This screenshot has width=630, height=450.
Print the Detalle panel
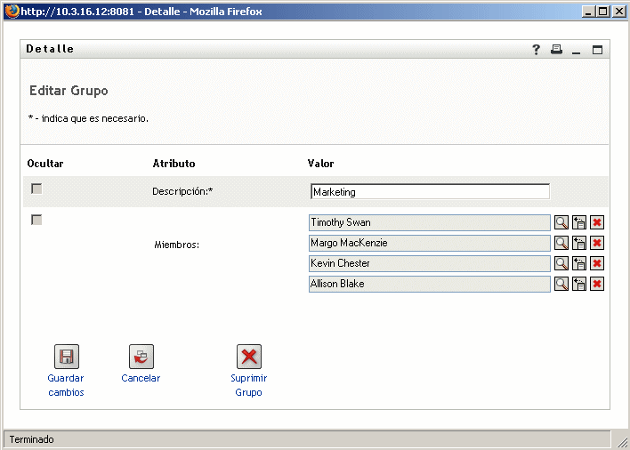point(556,50)
